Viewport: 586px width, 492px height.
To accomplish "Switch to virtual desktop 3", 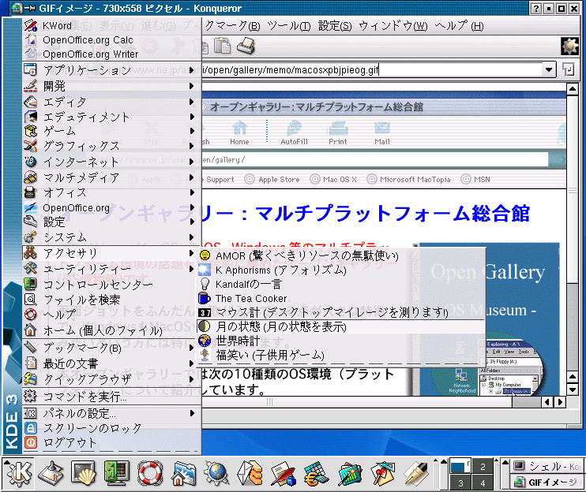I will pyautogui.click(x=460, y=483).
